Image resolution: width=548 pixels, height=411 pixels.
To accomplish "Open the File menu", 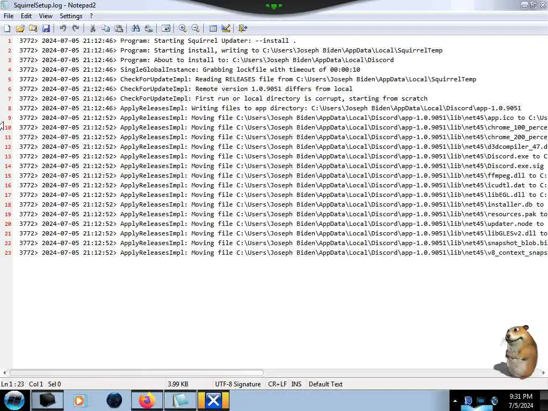I will pos(9,16).
